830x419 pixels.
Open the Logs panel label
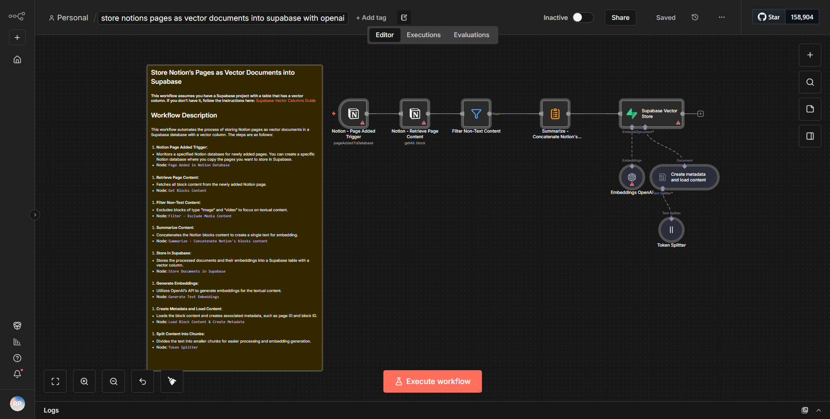click(51, 410)
